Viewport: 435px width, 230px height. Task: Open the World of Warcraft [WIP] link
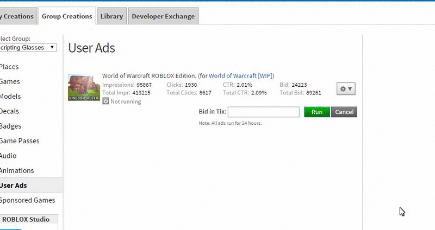click(x=241, y=76)
